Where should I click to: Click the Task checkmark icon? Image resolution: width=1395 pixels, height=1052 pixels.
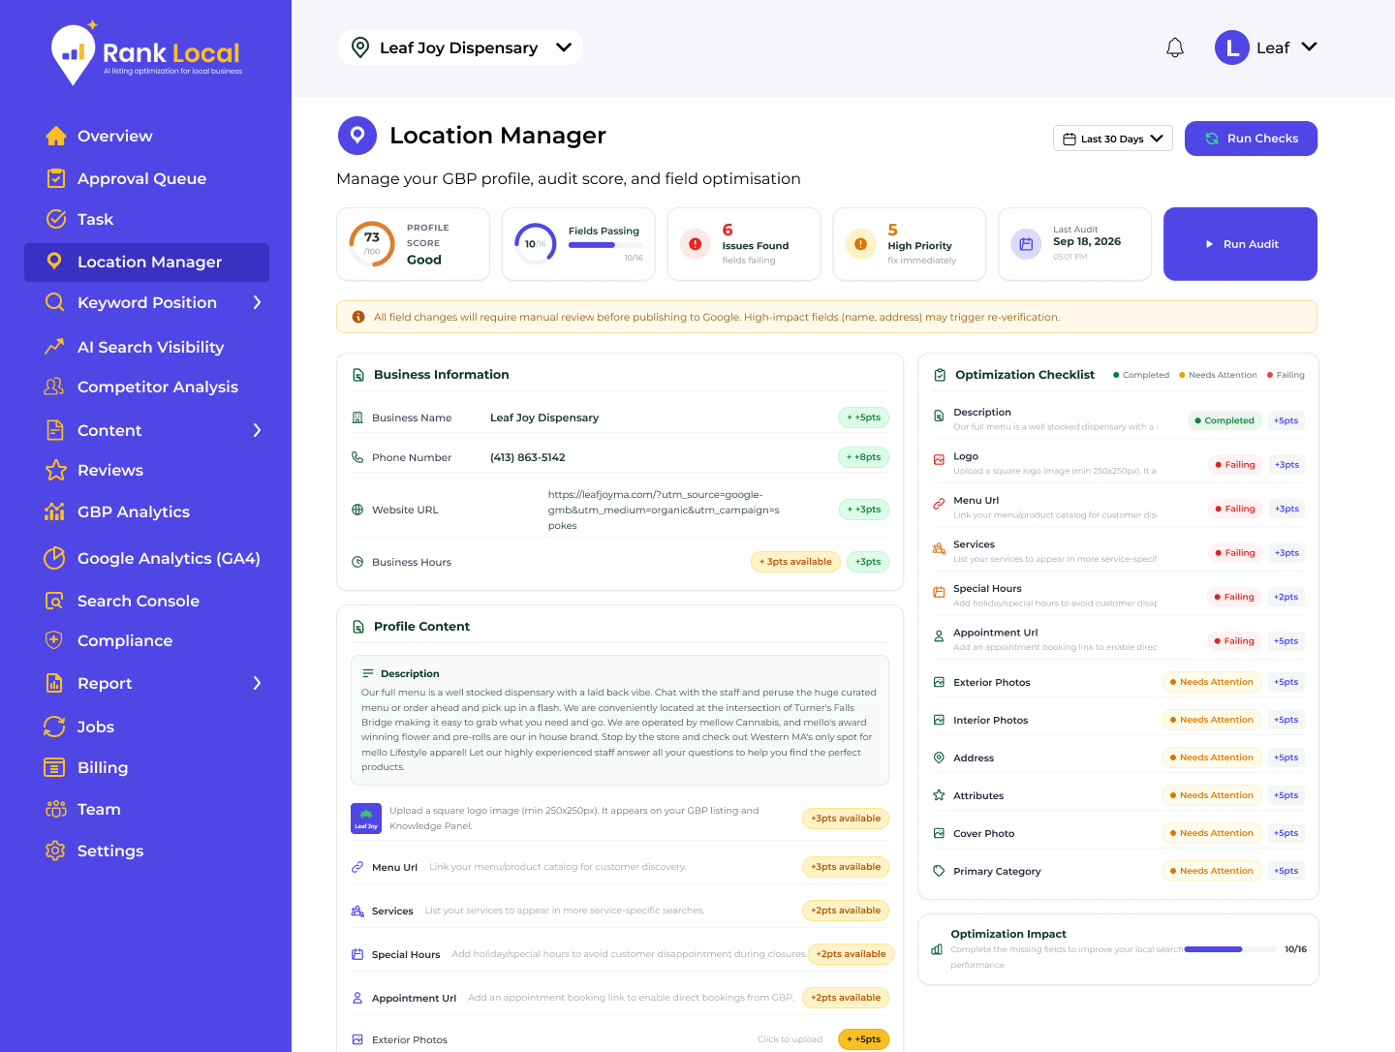pos(56,219)
